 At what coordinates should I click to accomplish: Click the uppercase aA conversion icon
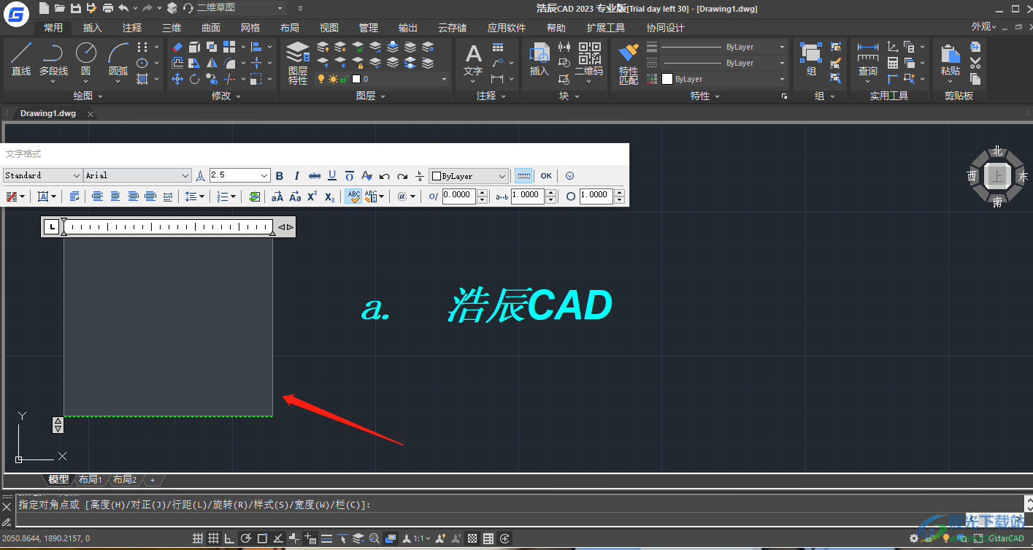tap(277, 196)
